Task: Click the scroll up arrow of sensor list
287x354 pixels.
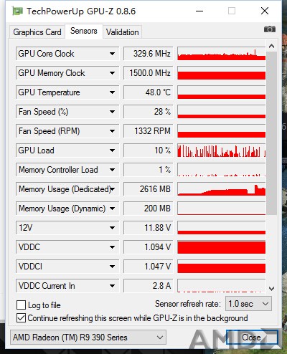Action: pyautogui.click(x=271, y=46)
